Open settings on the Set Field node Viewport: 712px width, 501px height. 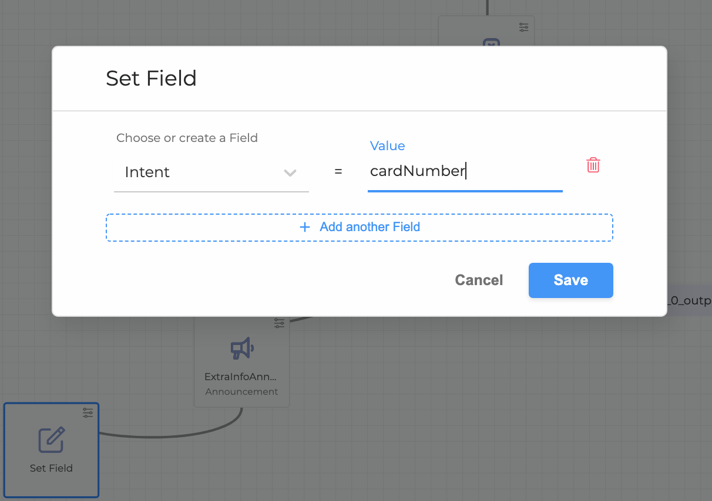click(x=88, y=412)
